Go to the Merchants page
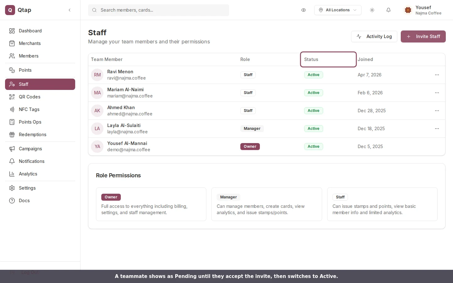Screen dimensions: 453x283 [x=40, y=43]
